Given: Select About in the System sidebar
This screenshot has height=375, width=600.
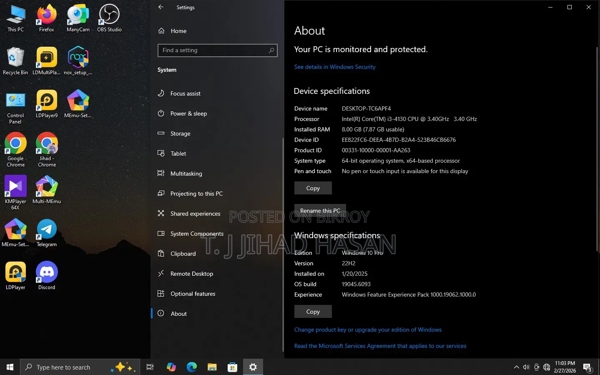Looking at the screenshot, I should (178, 314).
